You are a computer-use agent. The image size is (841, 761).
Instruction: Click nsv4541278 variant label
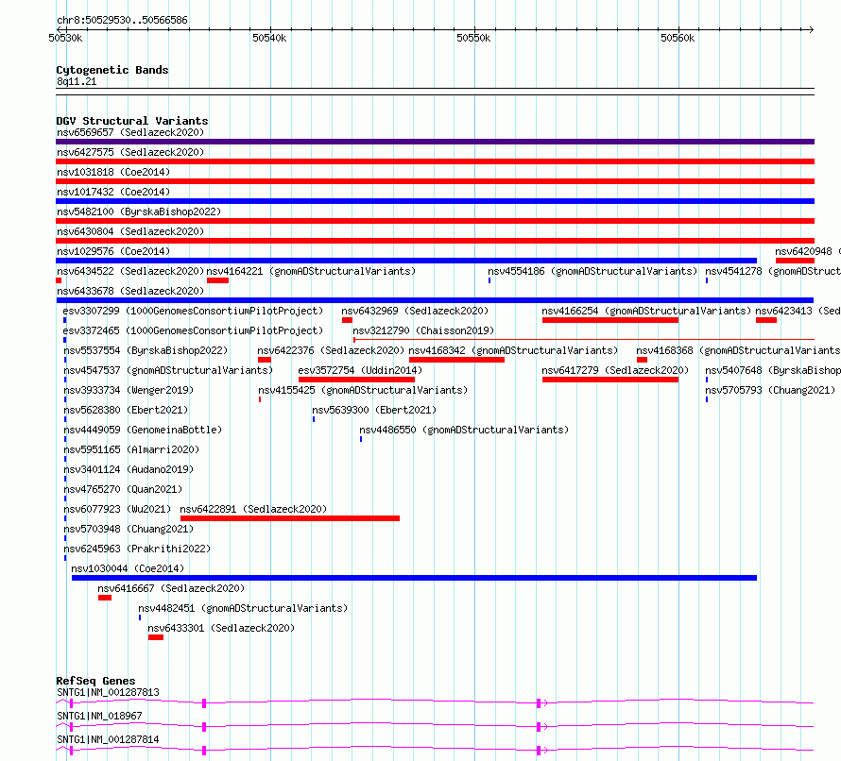click(773, 271)
